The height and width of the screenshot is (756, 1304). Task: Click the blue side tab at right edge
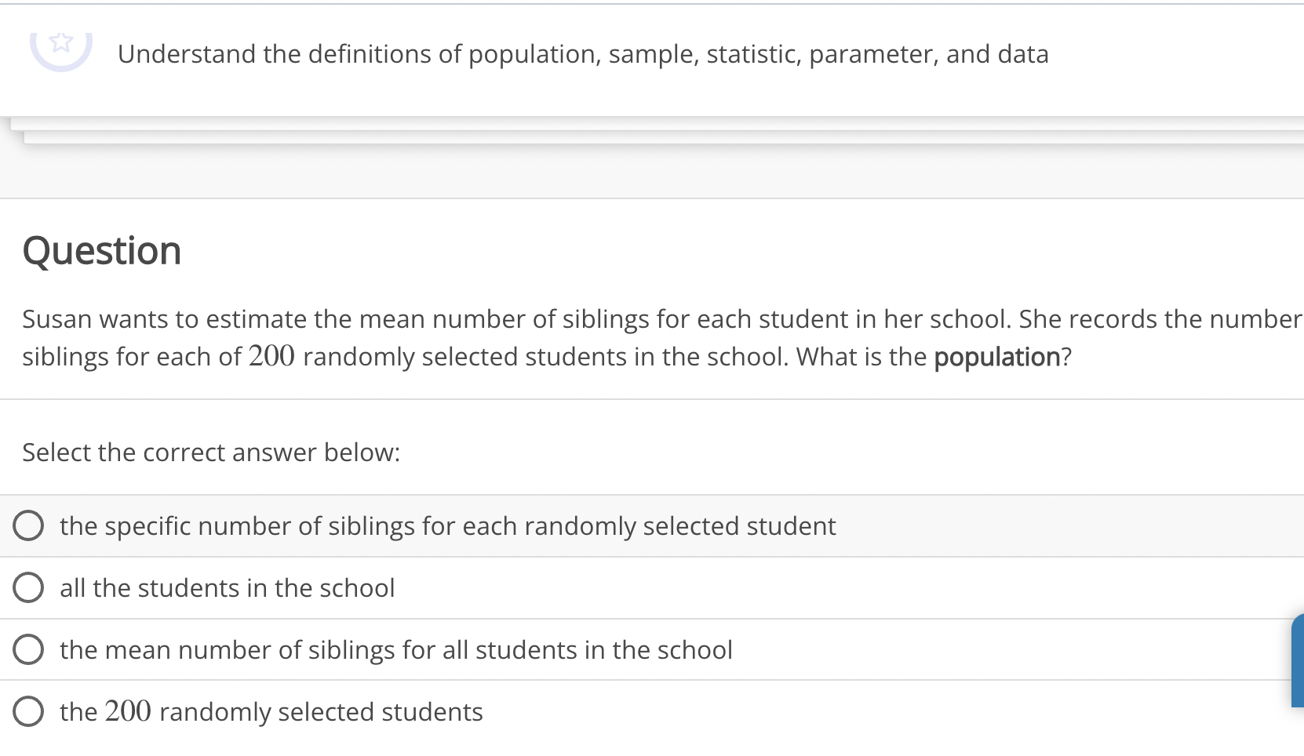tap(1298, 660)
